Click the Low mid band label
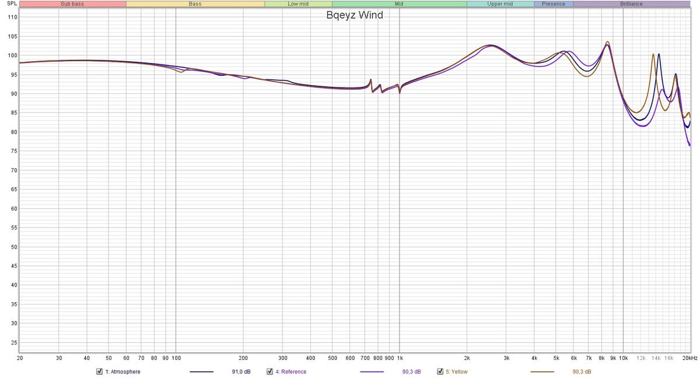This screenshot has width=700, height=378. tap(298, 4)
